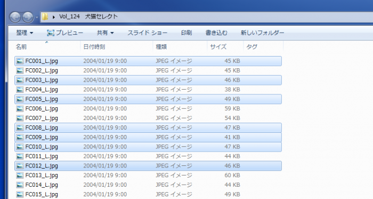Open the recent locations dropdown arrow
The image size is (373, 199).
pos(37,18)
